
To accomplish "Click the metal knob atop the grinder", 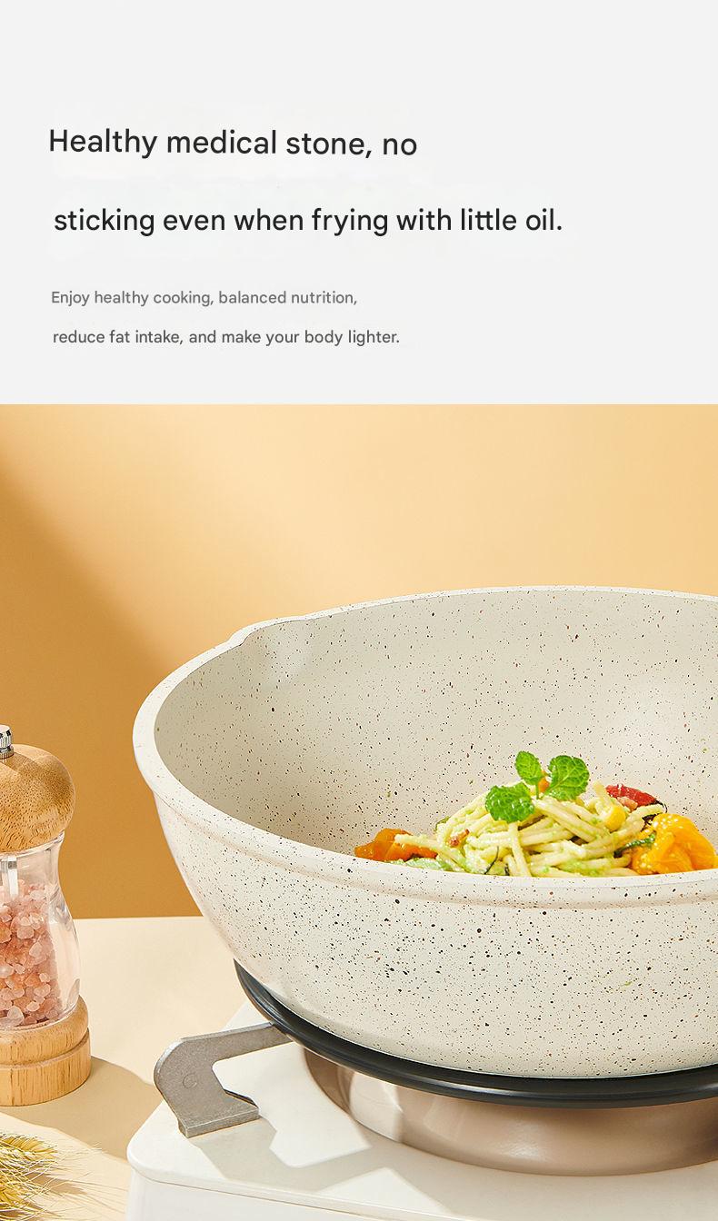I will pyautogui.click(x=5, y=741).
